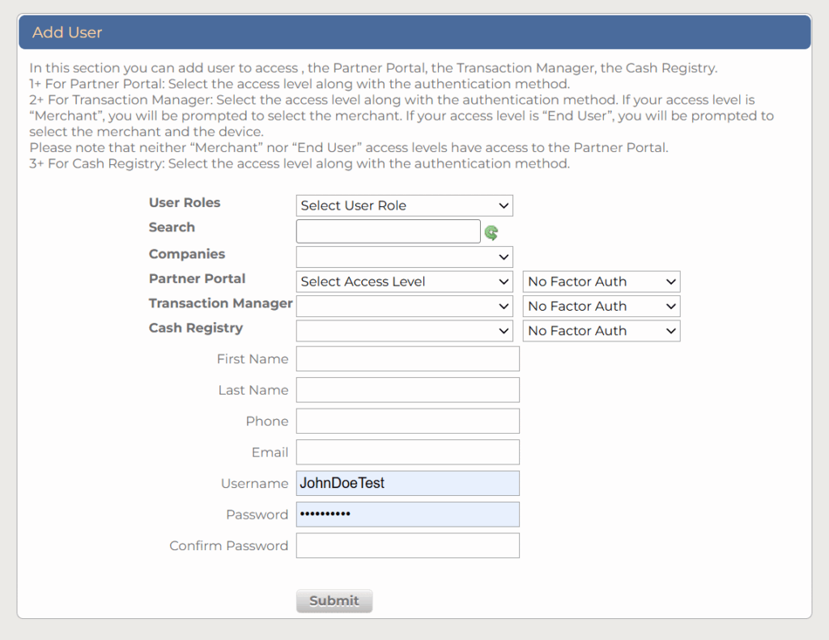Screen dimensions: 829x640
Task: Focus the Confirm Password field
Action: tap(407, 546)
